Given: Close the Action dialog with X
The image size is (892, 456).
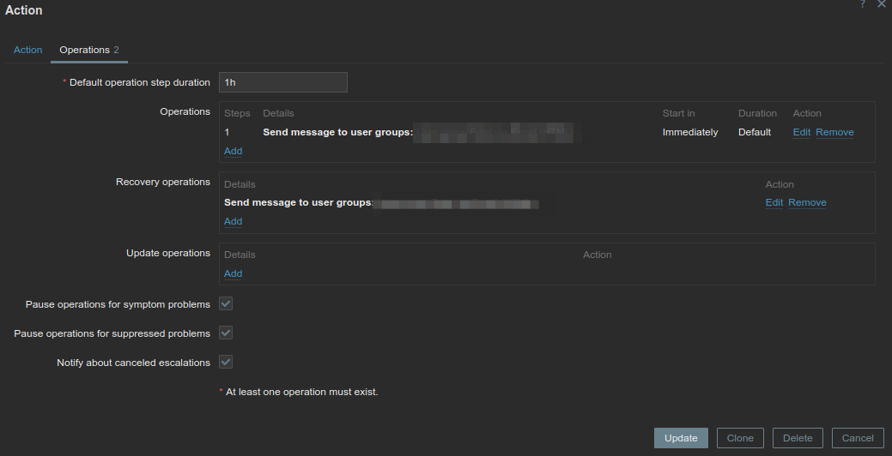Looking at the screenshot, I should (x=882, y=5).
